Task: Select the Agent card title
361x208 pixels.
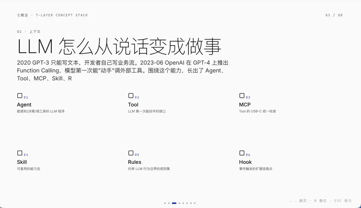Action: coord(24,105)
